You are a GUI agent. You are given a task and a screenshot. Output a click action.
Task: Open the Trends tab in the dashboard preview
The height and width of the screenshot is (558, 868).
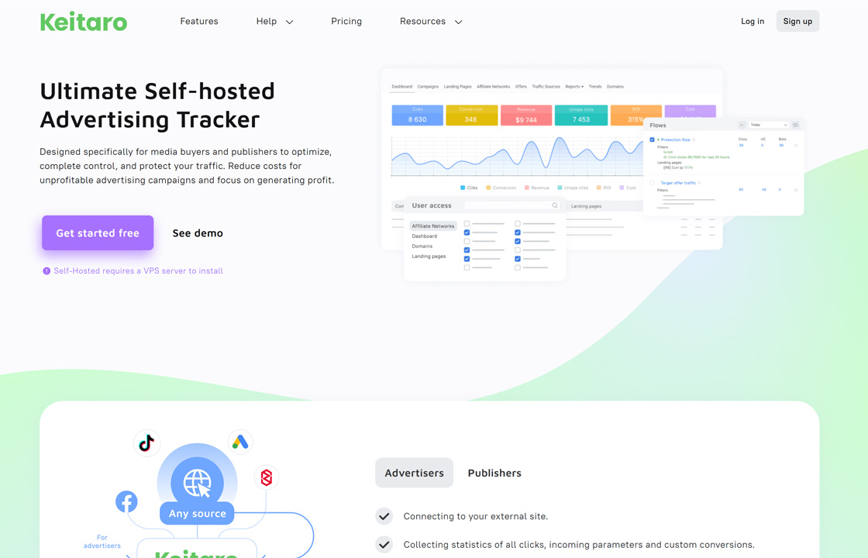(x=595, y=86)
